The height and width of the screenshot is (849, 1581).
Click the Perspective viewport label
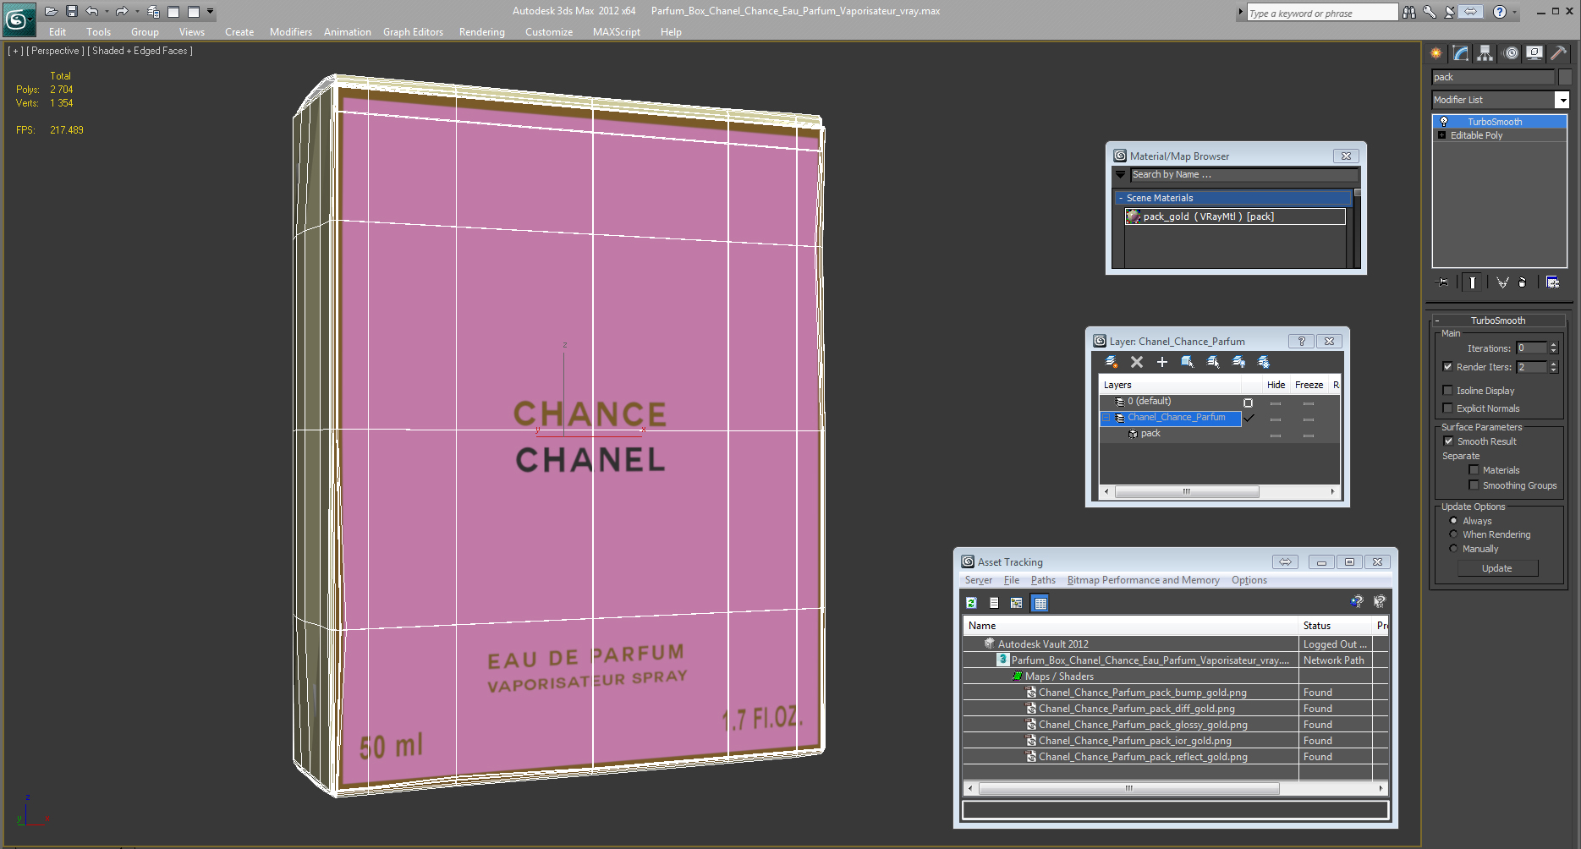coord(56,51)
